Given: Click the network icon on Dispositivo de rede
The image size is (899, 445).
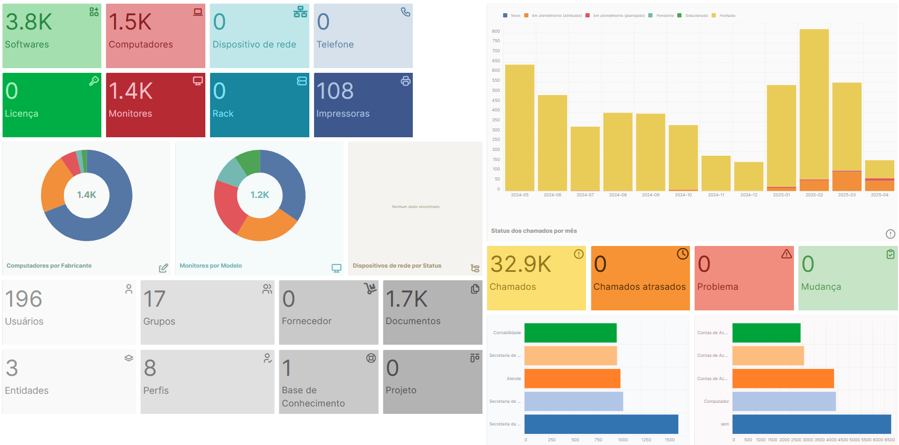Looking at the screenshot, I should pyautogui.click(x=300, y=12).
